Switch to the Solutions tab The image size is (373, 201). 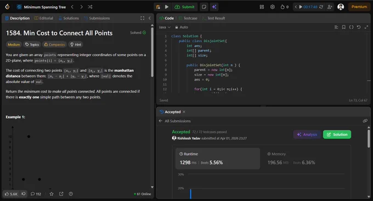(x=69, y=18)
